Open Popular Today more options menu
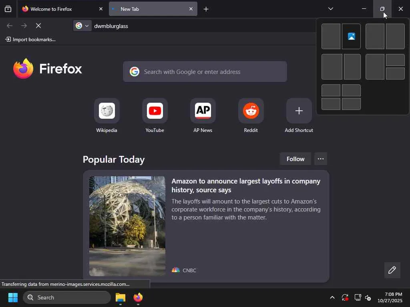The image size is (410, 307). point(321,159)
